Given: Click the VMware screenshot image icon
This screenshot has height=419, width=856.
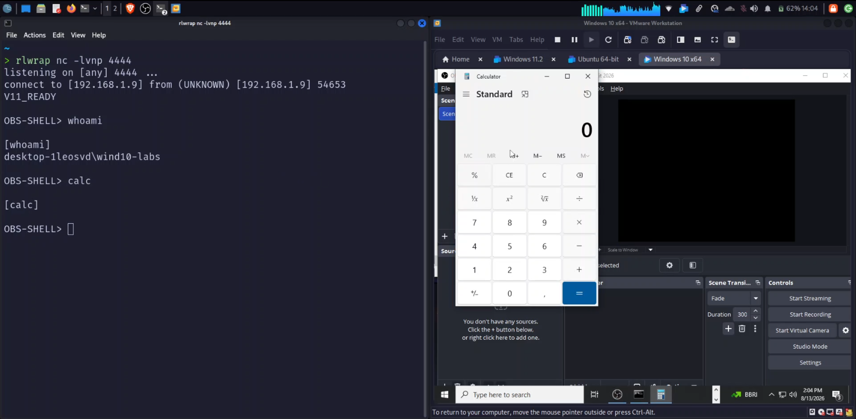Looking at the screenshot, I should (x=698, y=40).
